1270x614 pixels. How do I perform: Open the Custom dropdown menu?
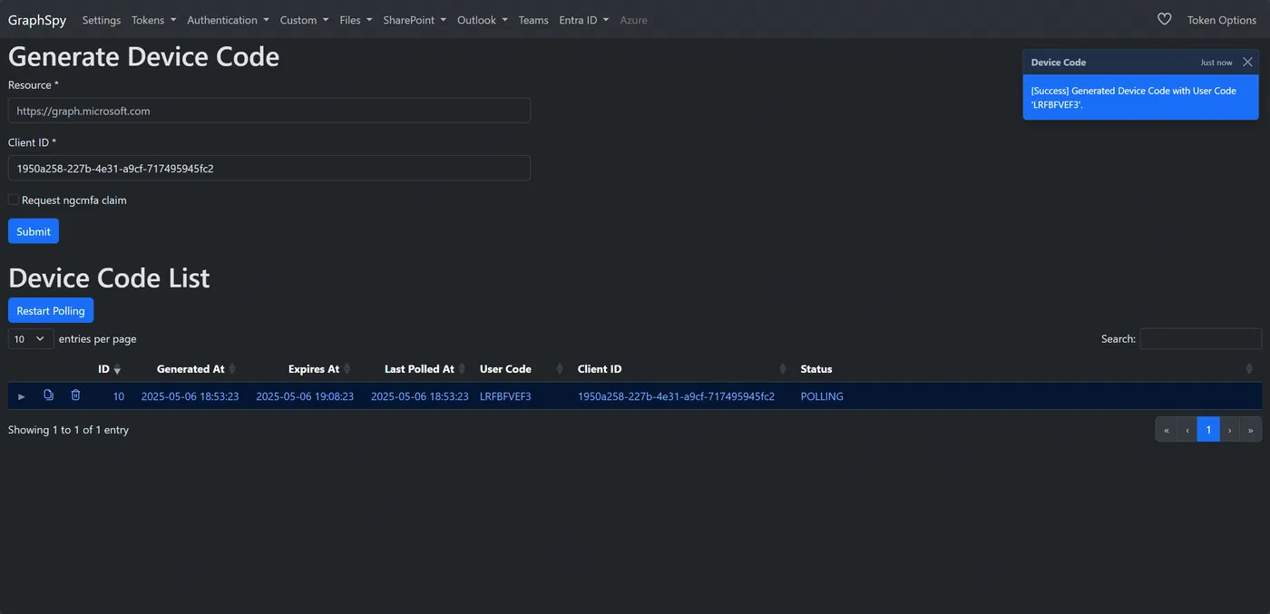(304, 20)
